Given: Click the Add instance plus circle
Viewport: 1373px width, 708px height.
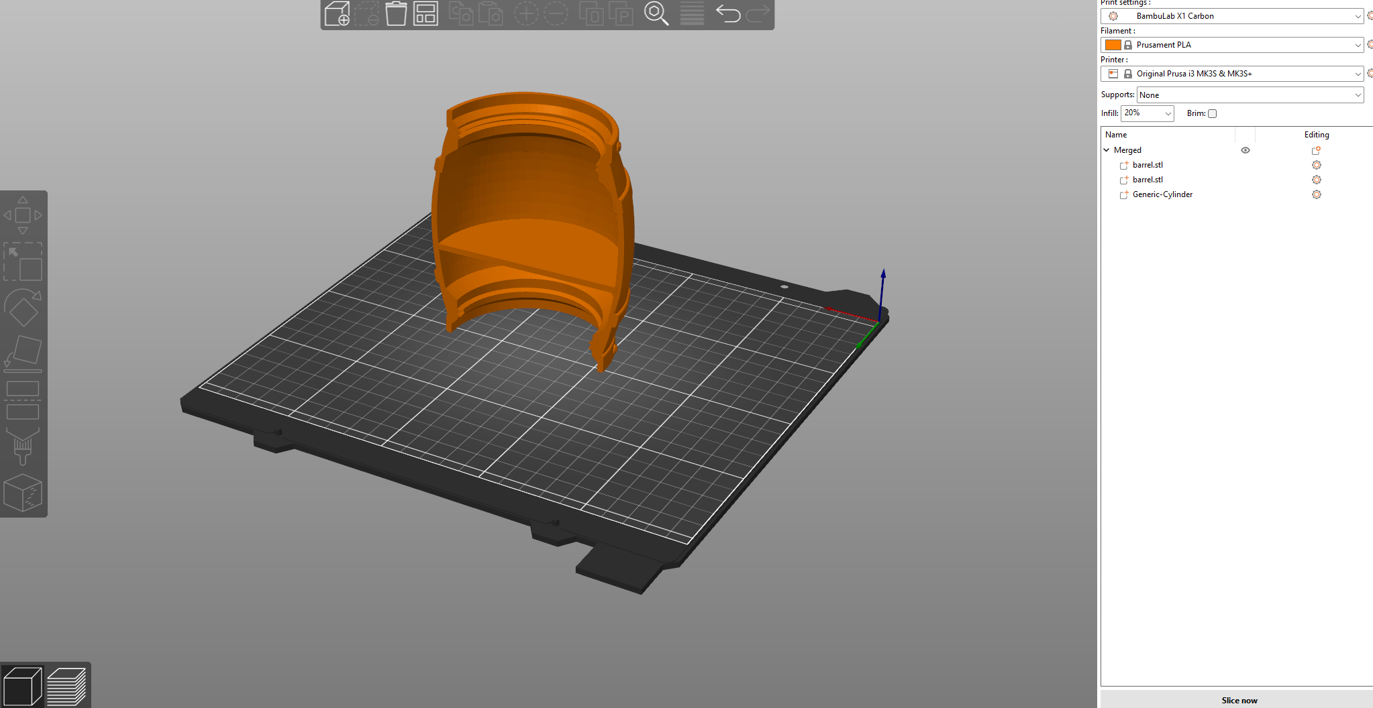Looking at the screenshot, I should coord(526,13).
